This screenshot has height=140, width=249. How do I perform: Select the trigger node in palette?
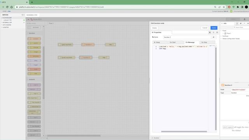[x=34, y=65]
